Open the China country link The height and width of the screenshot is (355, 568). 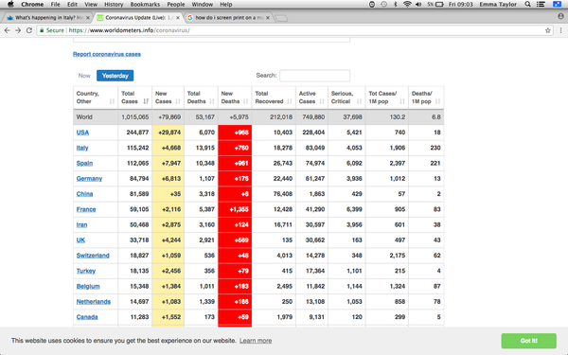click(84, 194)
